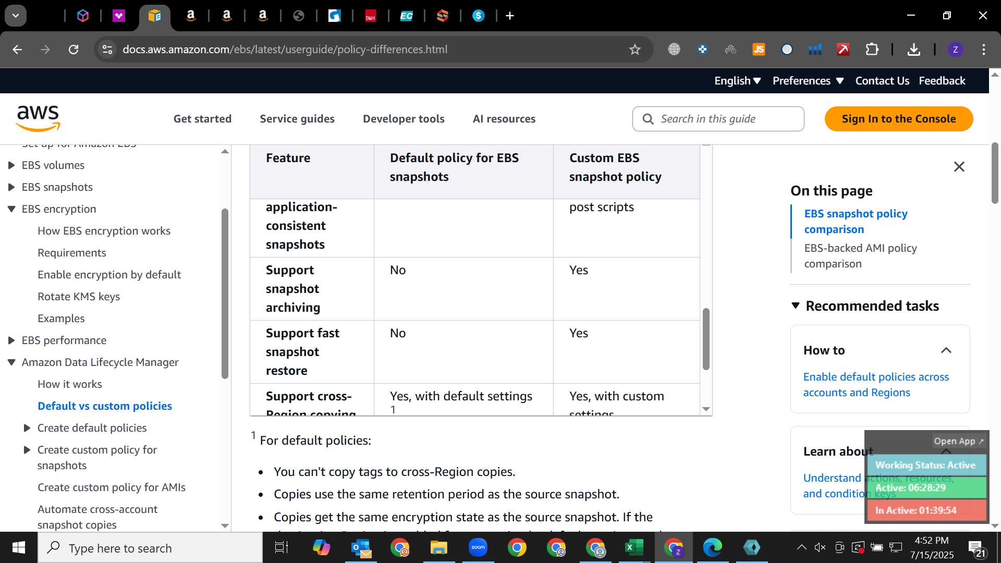The width and height of the screenshot is (1001, 563).
Task: Click the AWS logo
Action: coord(38,118)
